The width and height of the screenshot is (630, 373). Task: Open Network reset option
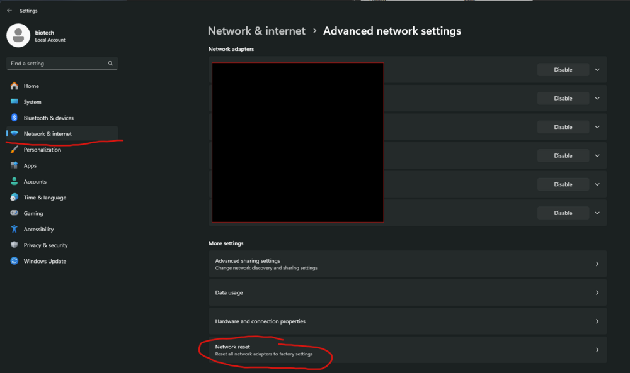click(407, 350)
